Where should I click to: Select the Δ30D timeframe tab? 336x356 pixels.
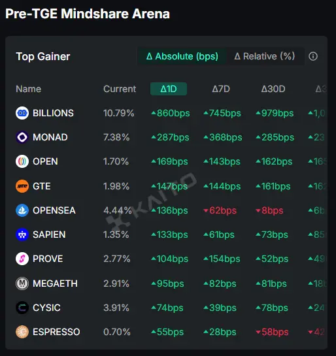click(273, 89)
